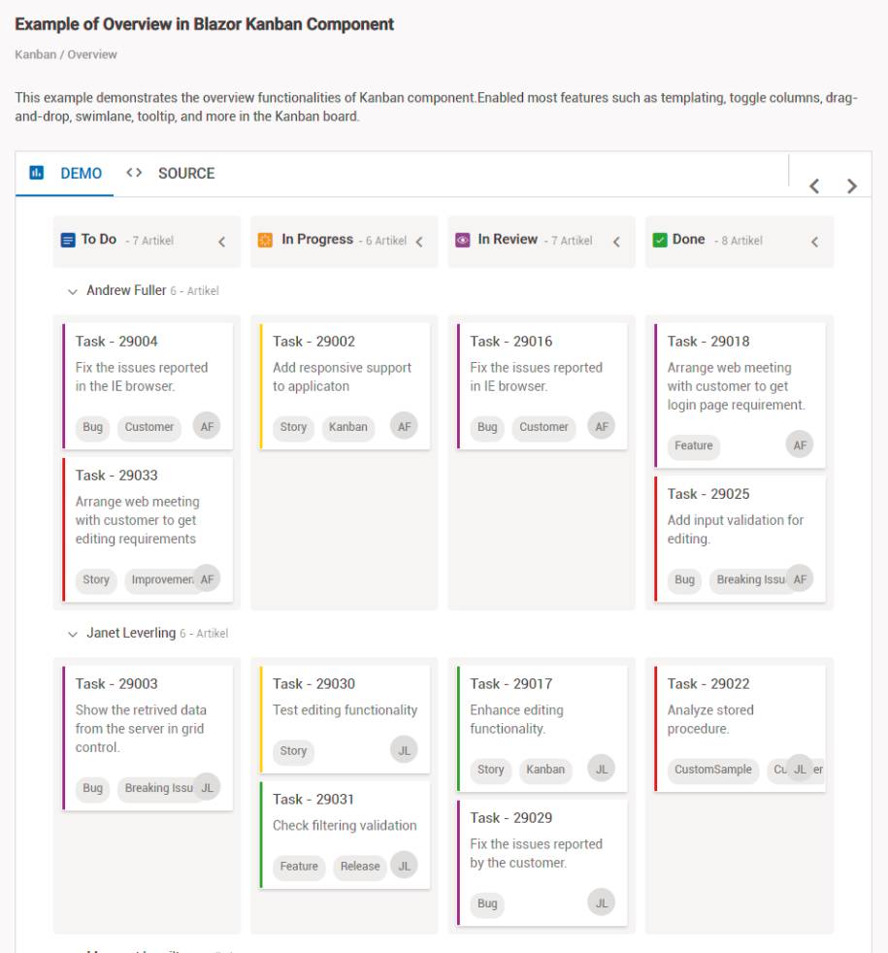Click the In Progress column header icon
Viewport: 888px width, 953px height.
(265, 240)
